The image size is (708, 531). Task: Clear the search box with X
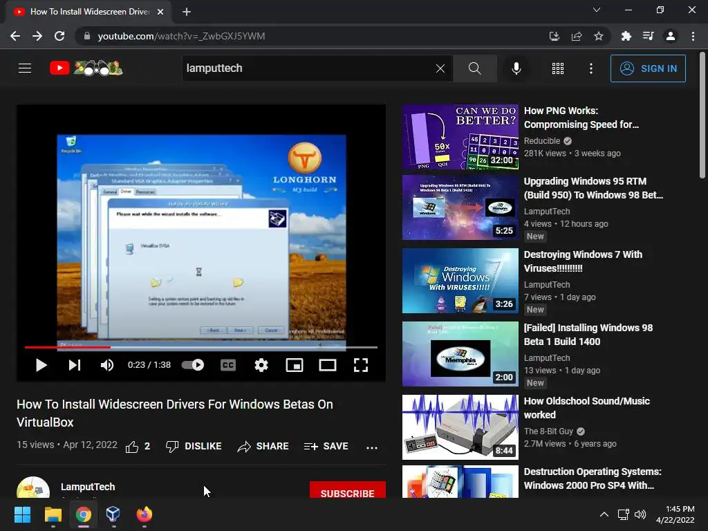(x=440, y=68)
